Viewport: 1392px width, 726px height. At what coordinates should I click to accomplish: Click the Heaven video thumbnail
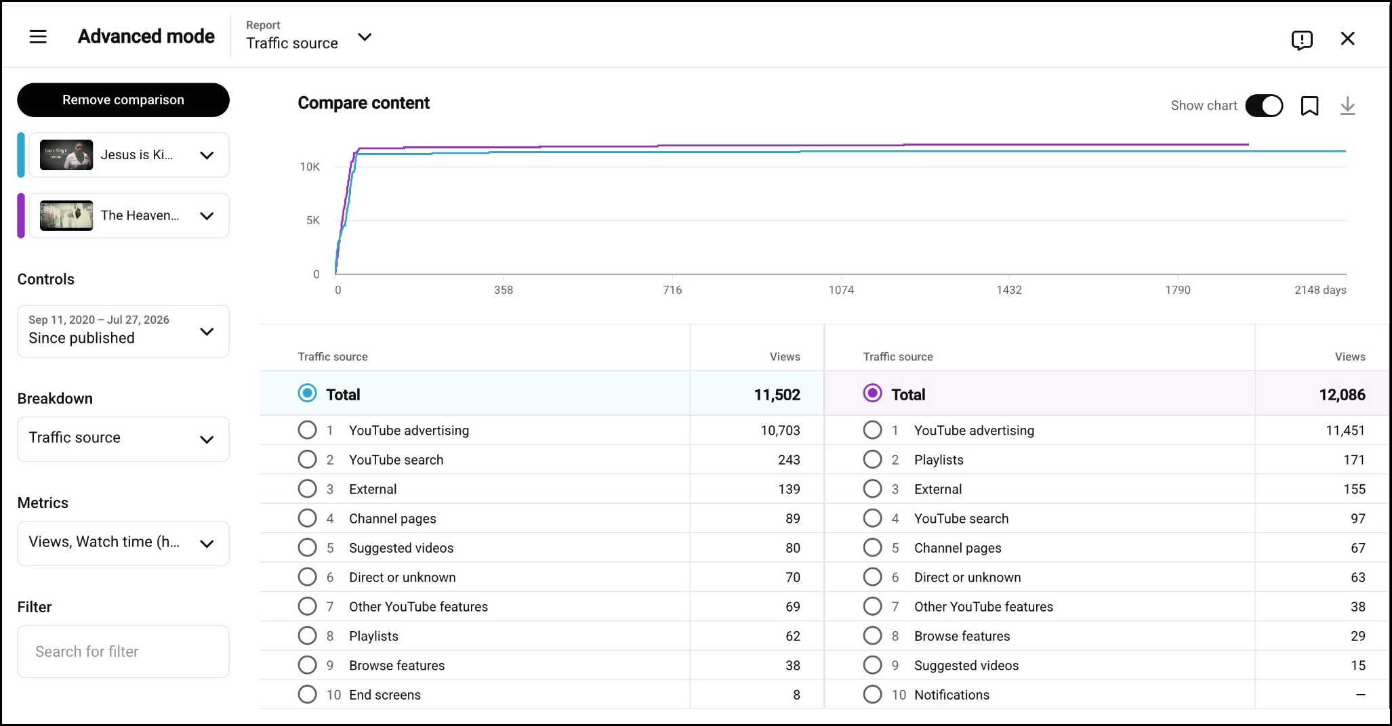point(66,215)
